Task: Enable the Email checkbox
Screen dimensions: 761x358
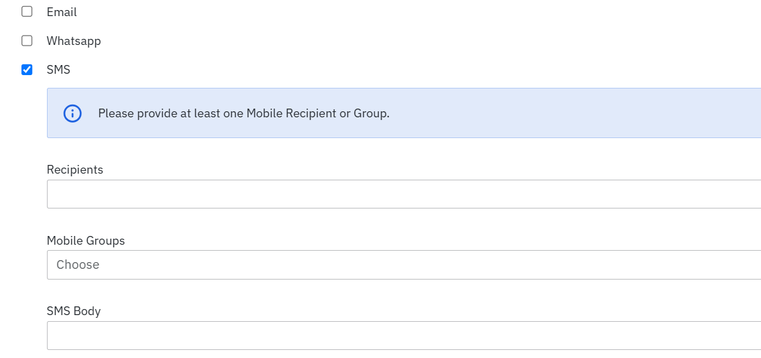Action: pyautogui.click(x=27, y=12)
